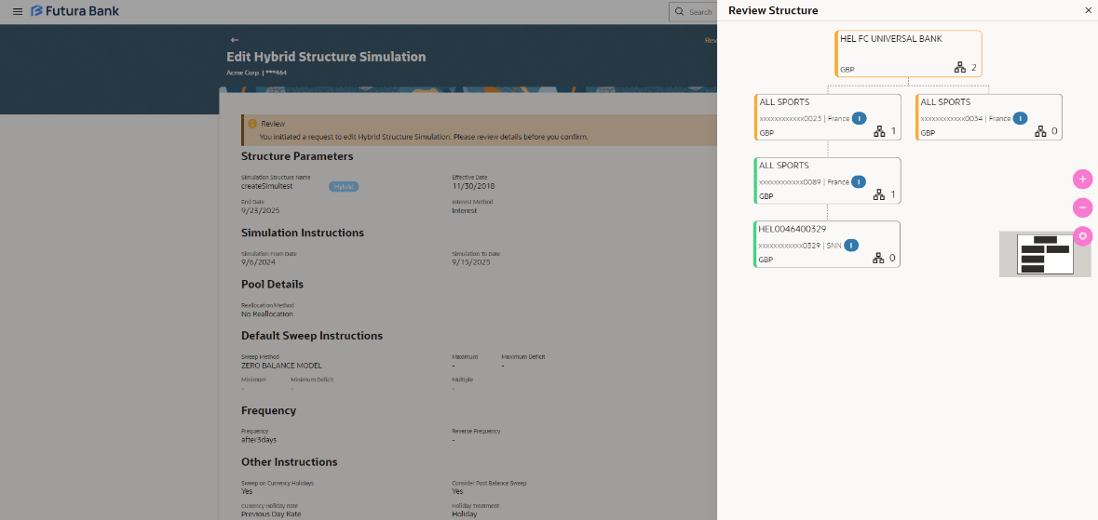Click hierarchy icon on account ending 0089
The width and height of the screenshot is (1098, 520).
point(878,195)
